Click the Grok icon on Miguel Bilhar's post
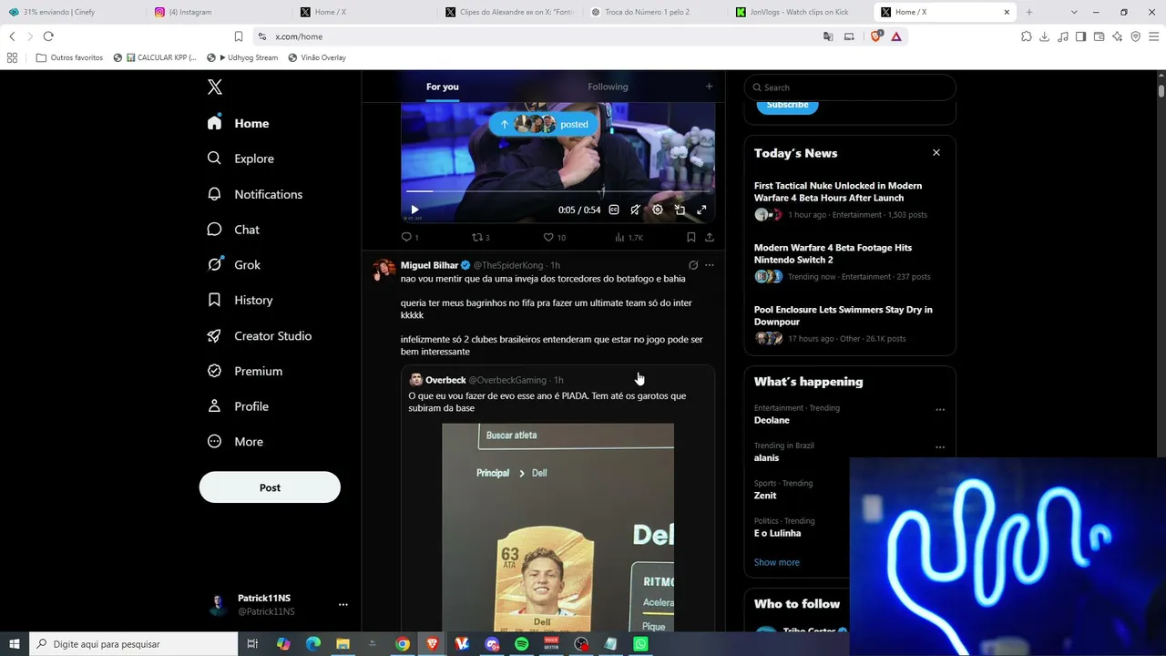This screenshot has height=656, width=1166. click(x=693, y=265)
